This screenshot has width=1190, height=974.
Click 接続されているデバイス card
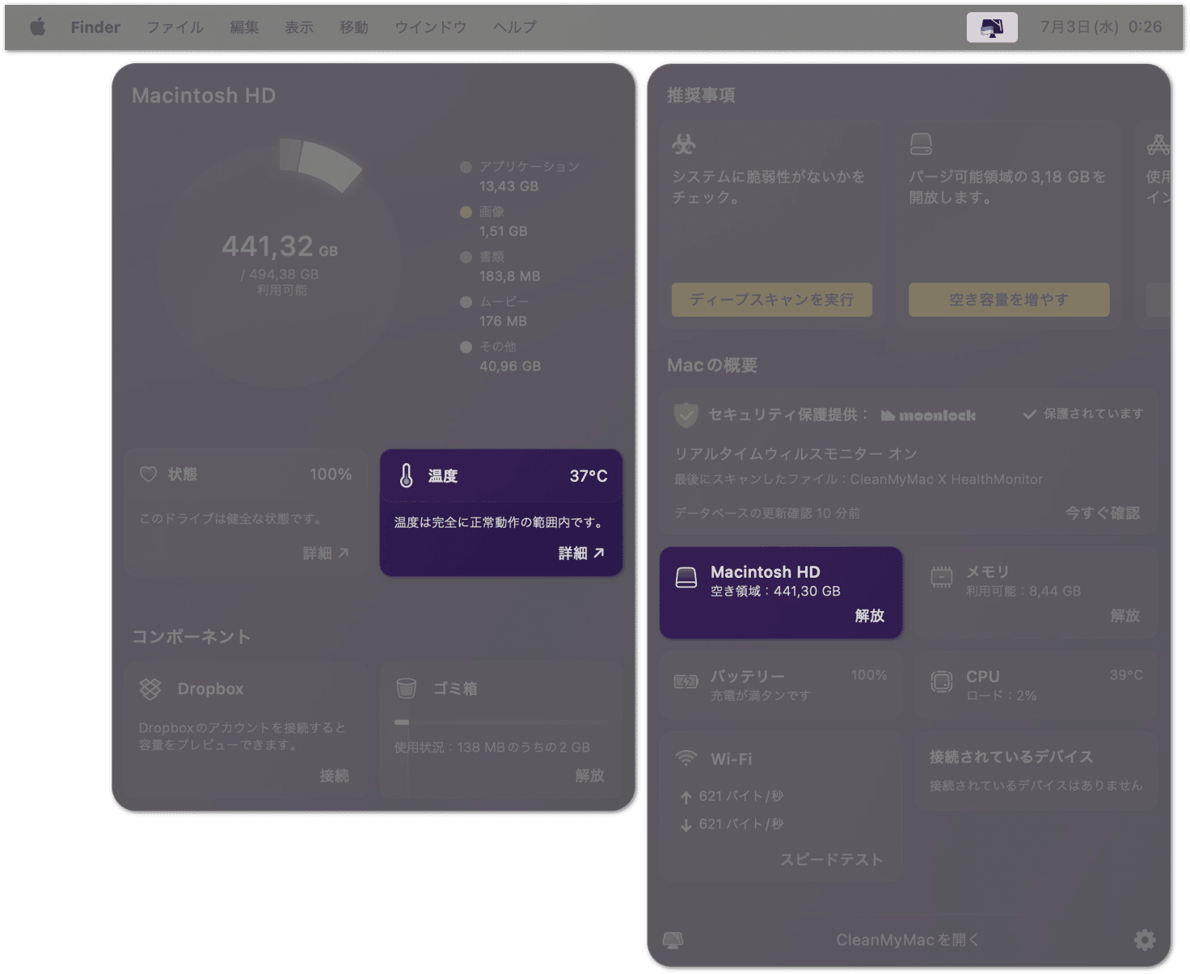[1036, 770]
